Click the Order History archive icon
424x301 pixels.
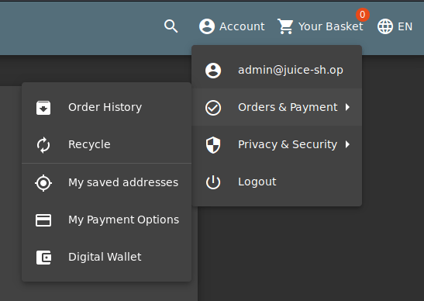43,108
